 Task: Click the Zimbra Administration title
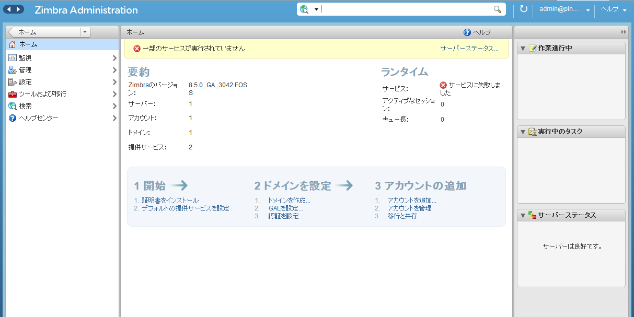tap(86, 10)
